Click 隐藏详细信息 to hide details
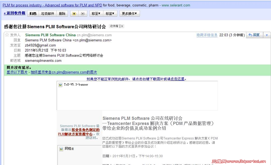The width and height of the screenshot is (271, 165). click(x=207, y=35)
